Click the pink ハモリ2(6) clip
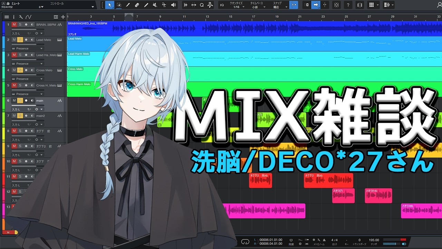Image resolution: width=442 pixels, height=249 pixels. coord(421,211)
